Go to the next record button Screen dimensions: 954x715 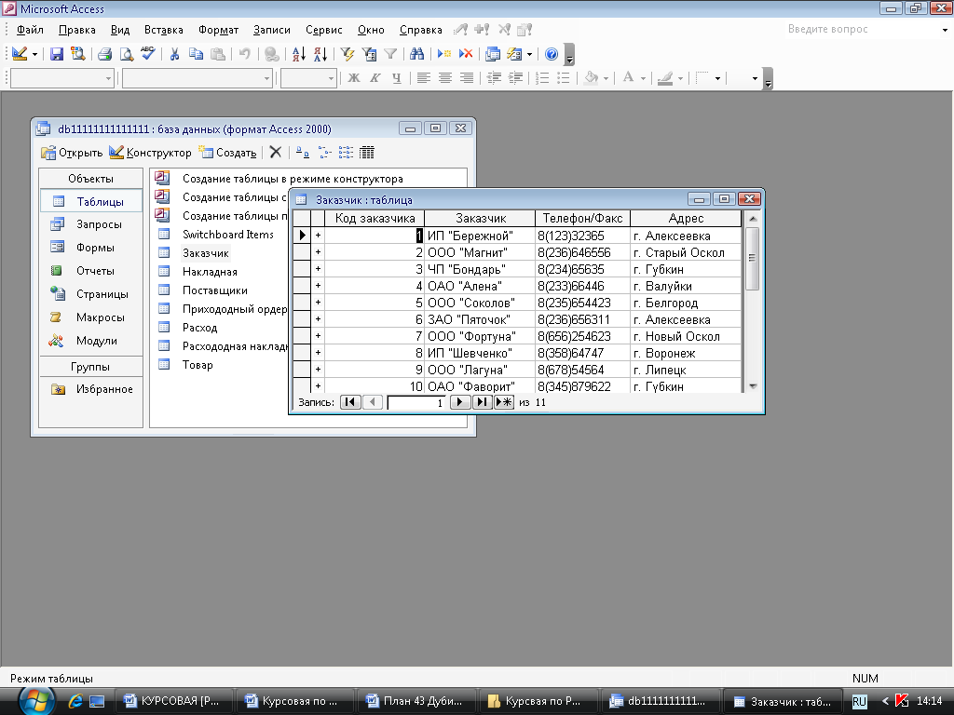click(459, 402)
